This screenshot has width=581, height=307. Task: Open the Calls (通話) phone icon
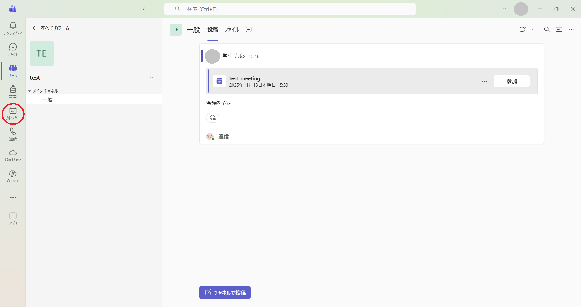[x=13, y=134]
